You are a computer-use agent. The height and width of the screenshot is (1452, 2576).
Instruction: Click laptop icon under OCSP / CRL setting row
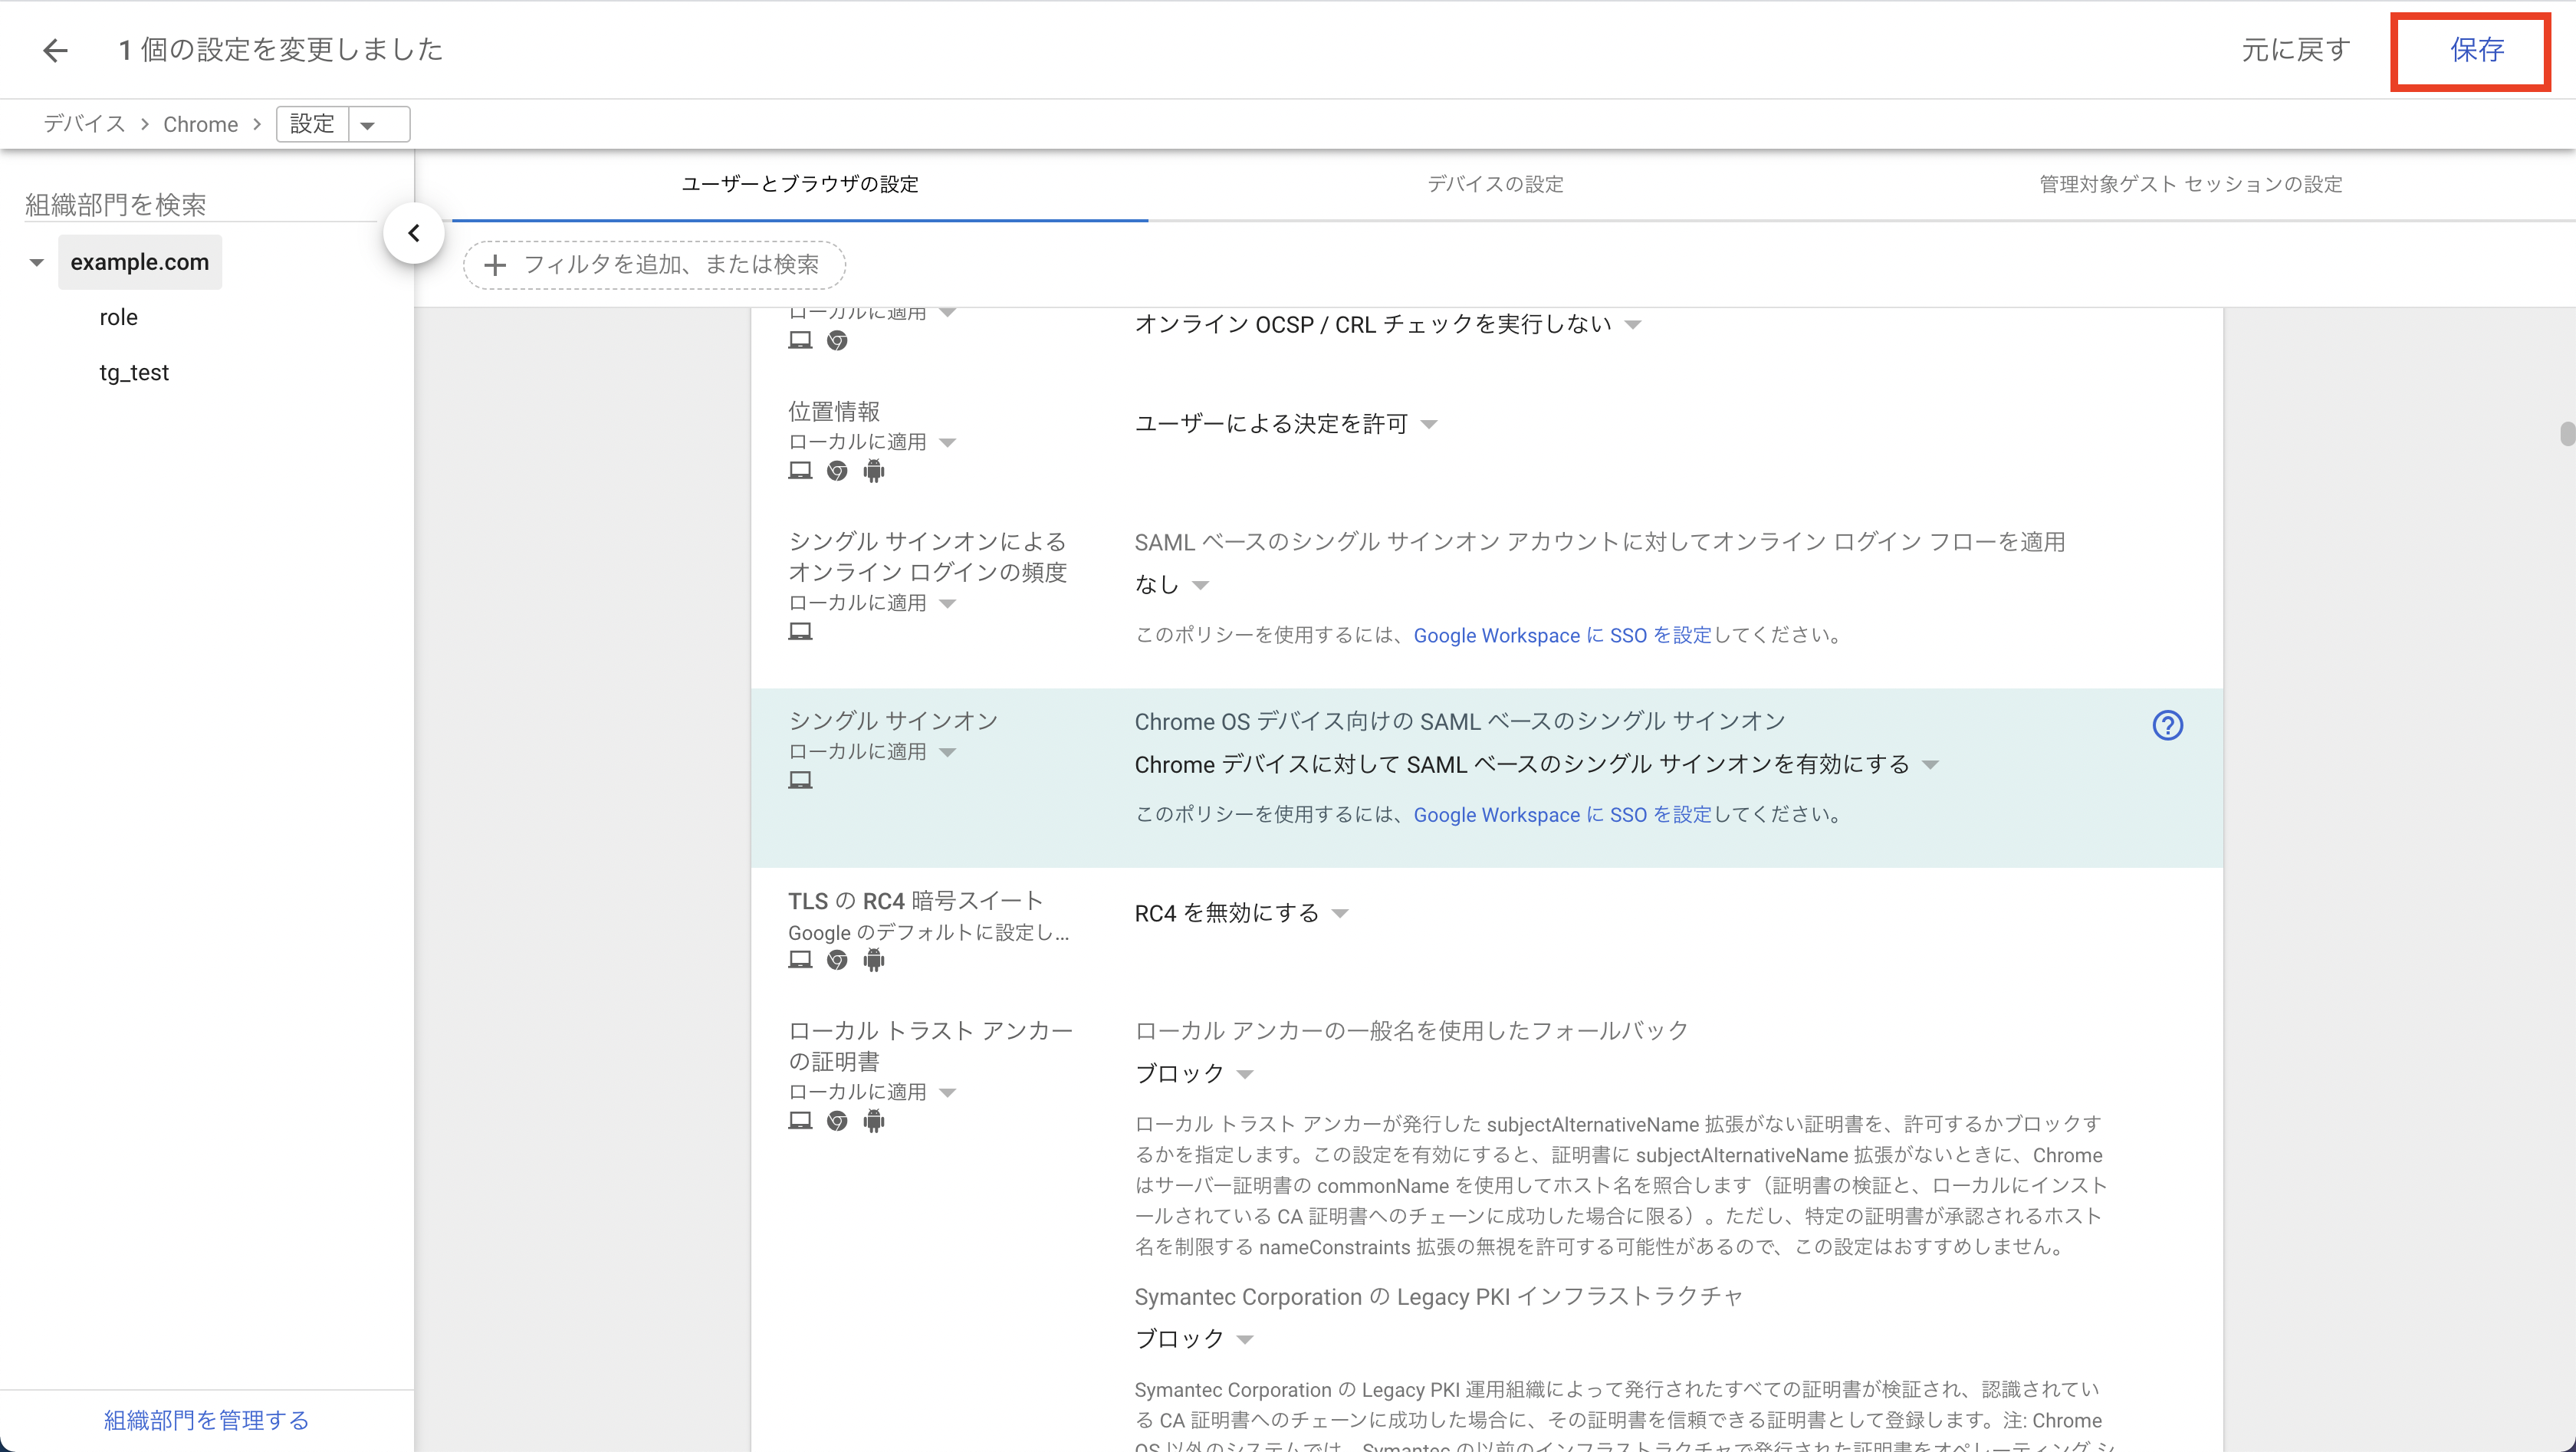pos(800,340)
